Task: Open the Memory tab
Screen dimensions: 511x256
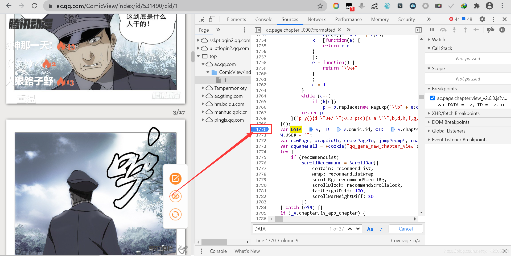Action: (x=380, y=19)
